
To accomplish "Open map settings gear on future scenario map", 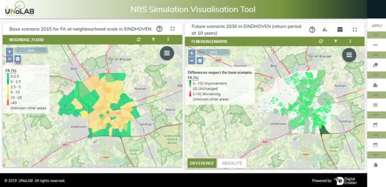I will pos(200,61).
